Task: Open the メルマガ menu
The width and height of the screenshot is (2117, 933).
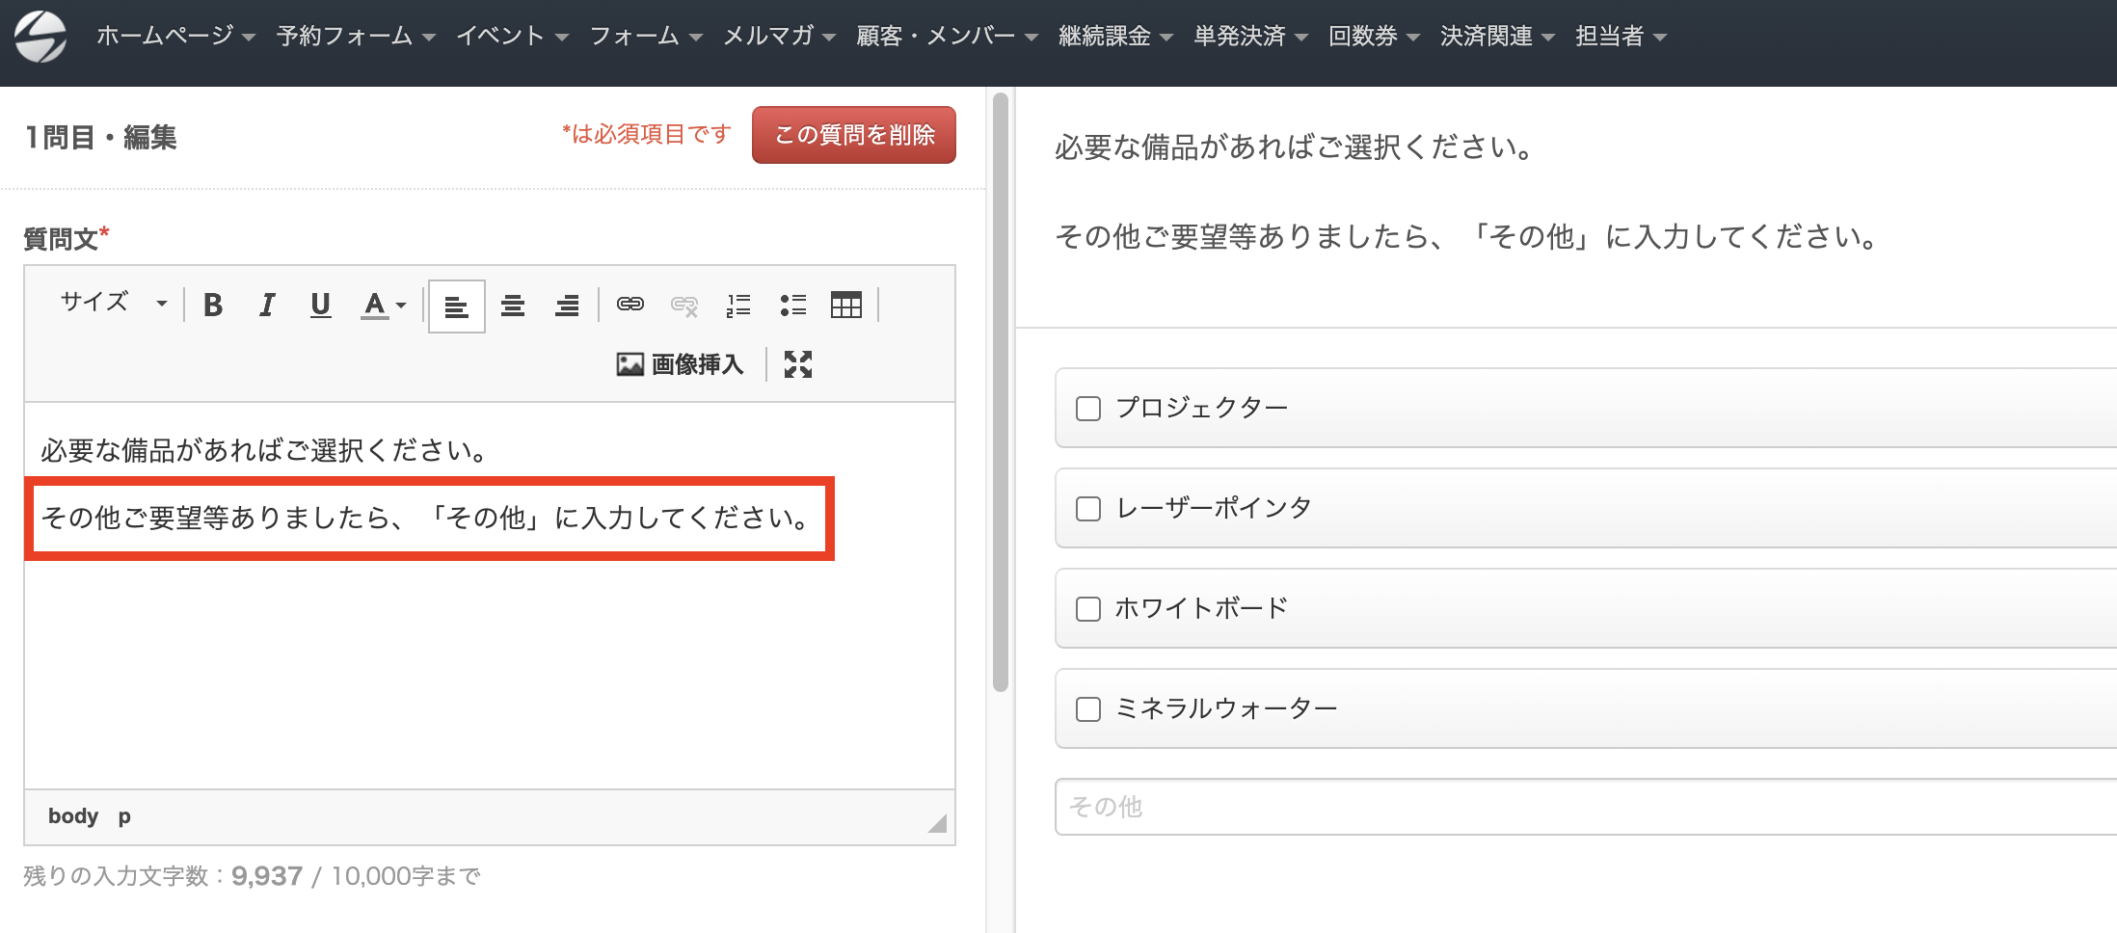Action: (779, 37)
